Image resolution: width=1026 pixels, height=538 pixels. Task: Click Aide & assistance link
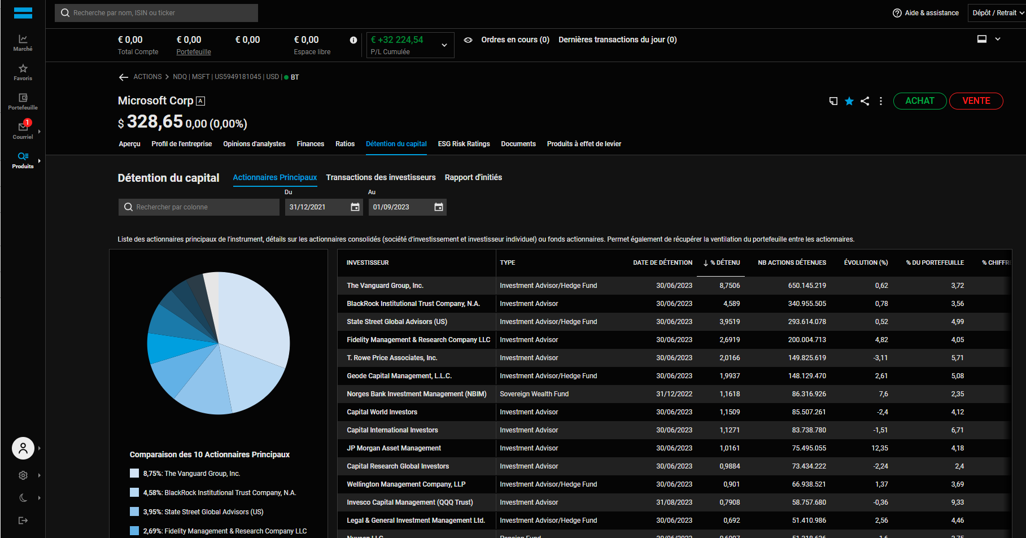(932, 13)
